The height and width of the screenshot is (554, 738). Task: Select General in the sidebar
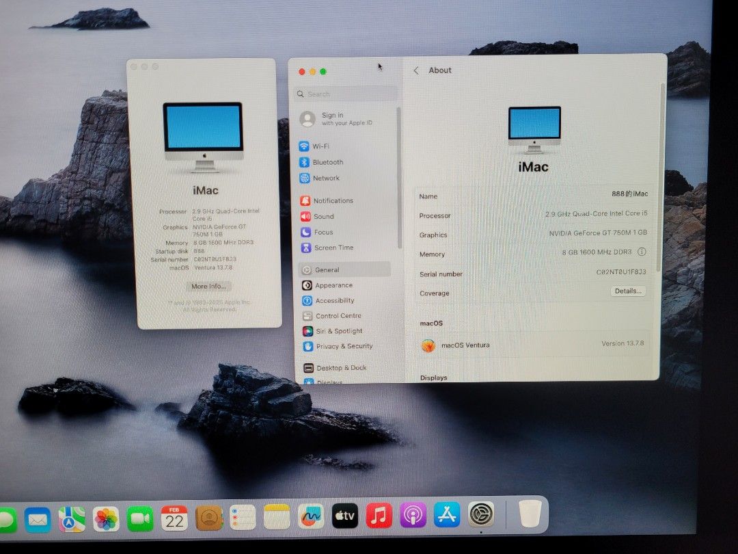click(x=345, y=270)
